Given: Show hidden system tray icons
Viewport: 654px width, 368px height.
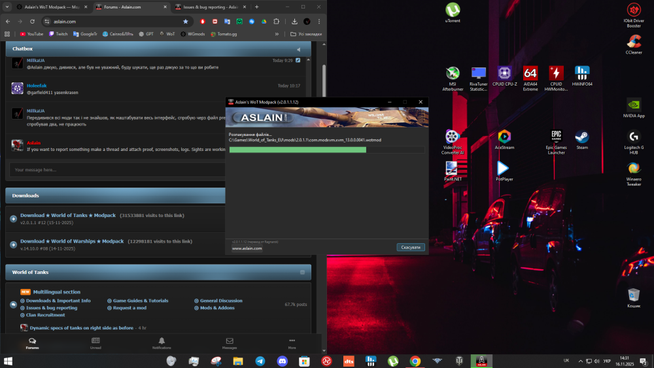Looking at the screenshot, I should click(x=580, y=361).
